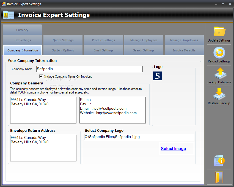The height and width of the screenshot is (187, 234).
Task: Maximize the Invoice Expert Settings window
Action: coord(223,4)
